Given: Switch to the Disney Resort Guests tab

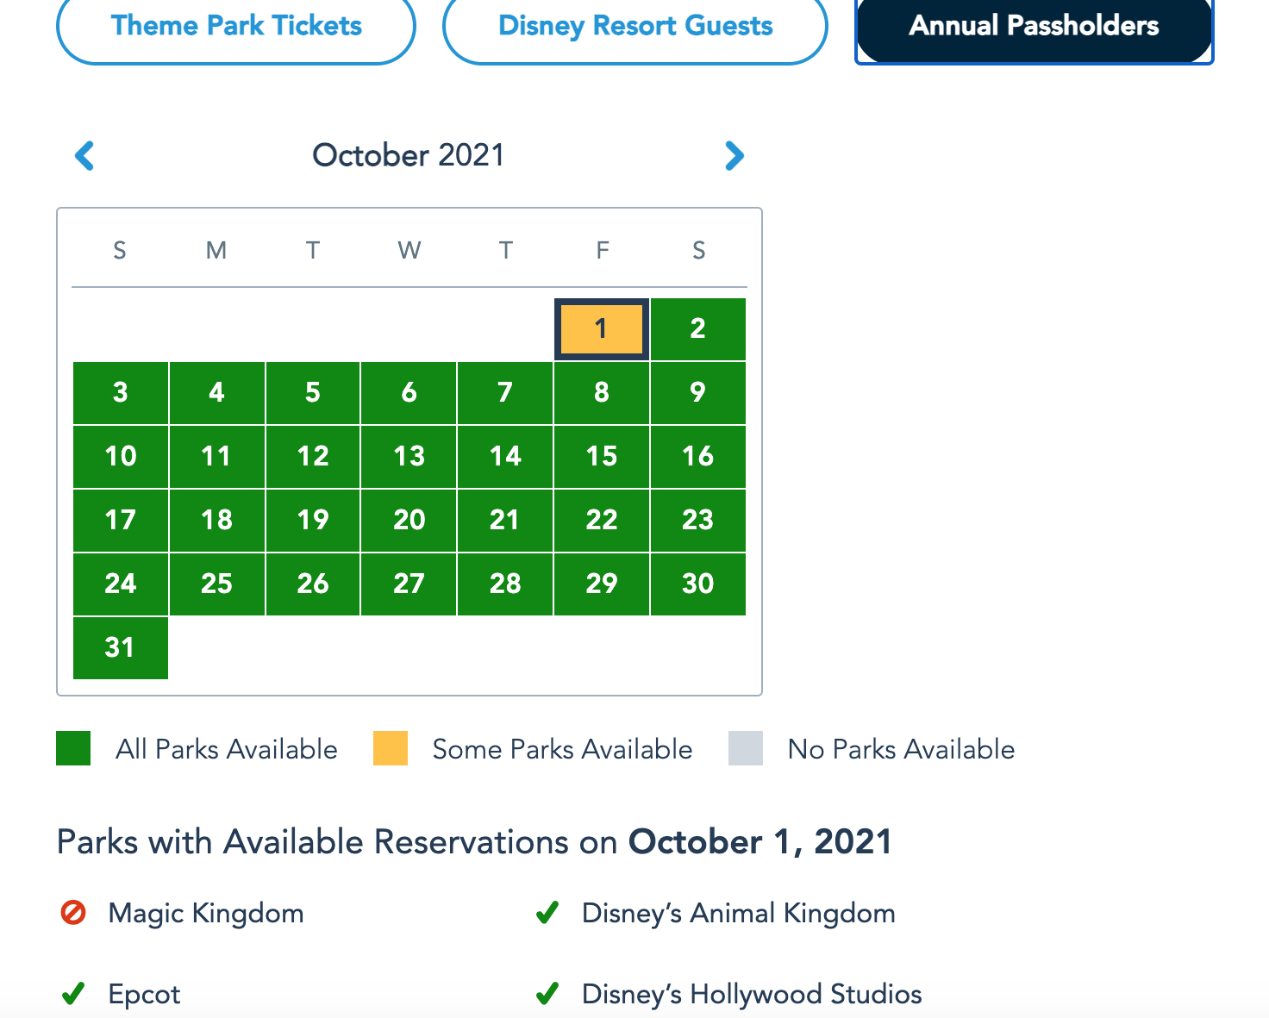Looking at the screenshot, I should (x=635, y=26).
